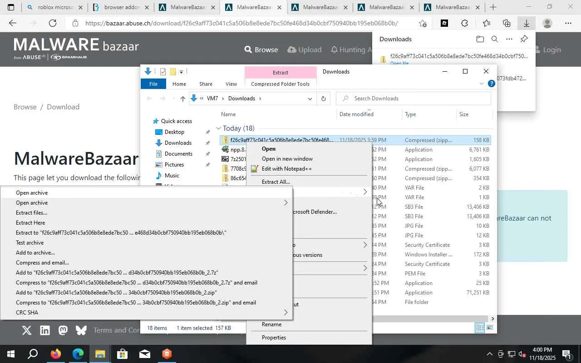Expand the CRC SHA submenu
The image size is (581, 363).
click(x=286, y=313)
